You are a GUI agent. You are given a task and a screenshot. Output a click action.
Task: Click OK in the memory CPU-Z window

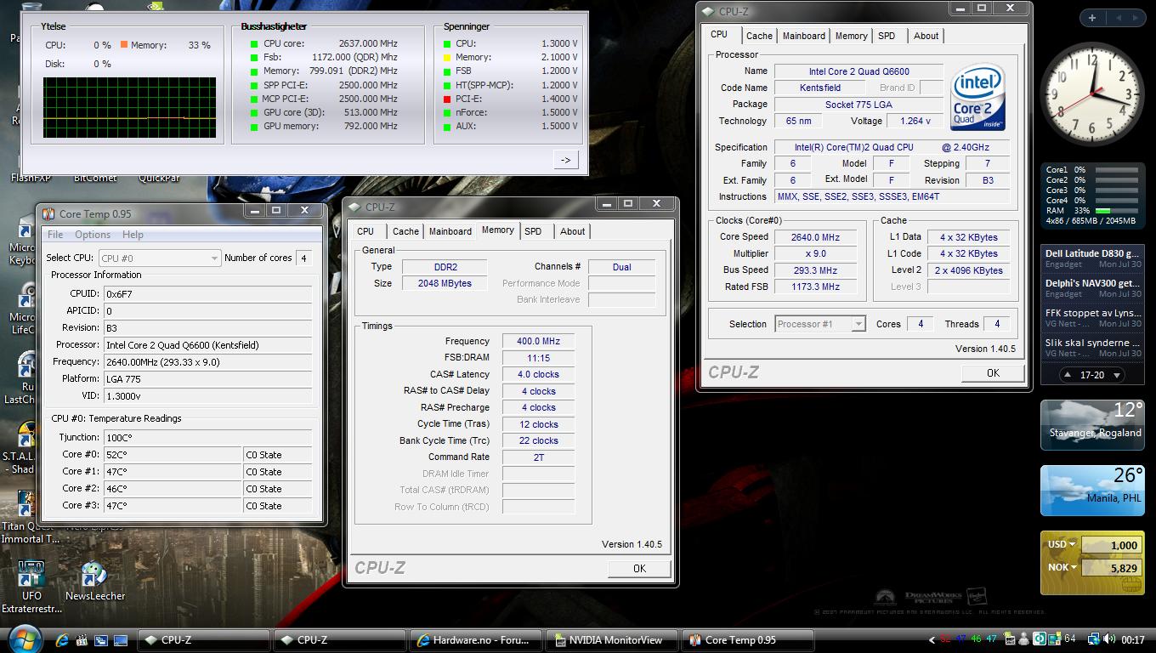(x=639, y=569)
